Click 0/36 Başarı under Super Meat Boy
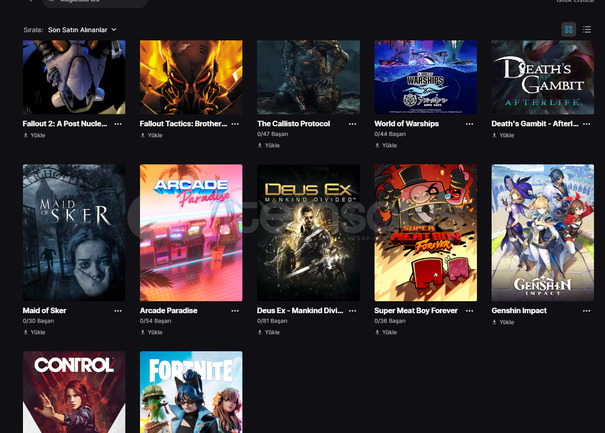 coord(390,321)
